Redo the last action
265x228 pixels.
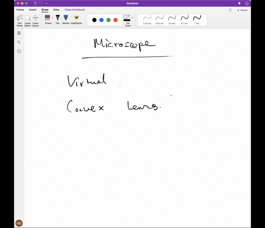tap(41, 3)
